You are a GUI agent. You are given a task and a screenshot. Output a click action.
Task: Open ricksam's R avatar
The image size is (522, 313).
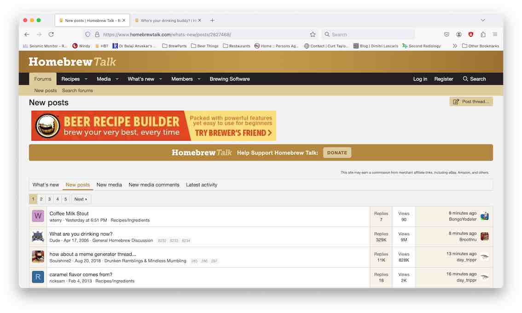pos(38,277)
